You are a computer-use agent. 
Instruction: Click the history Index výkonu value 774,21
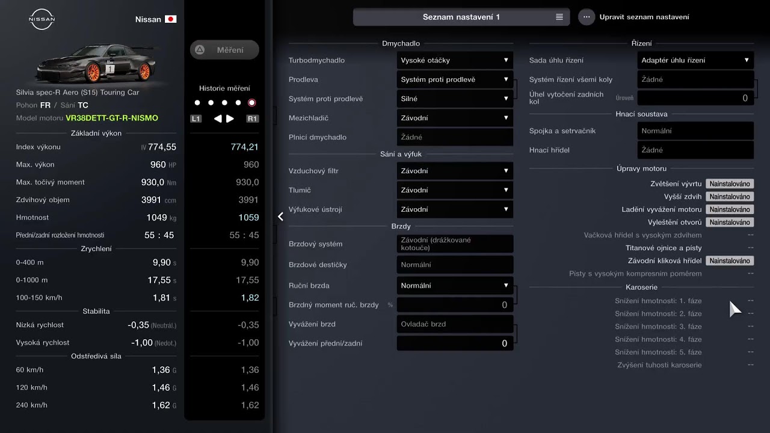(x=245, y=147)
